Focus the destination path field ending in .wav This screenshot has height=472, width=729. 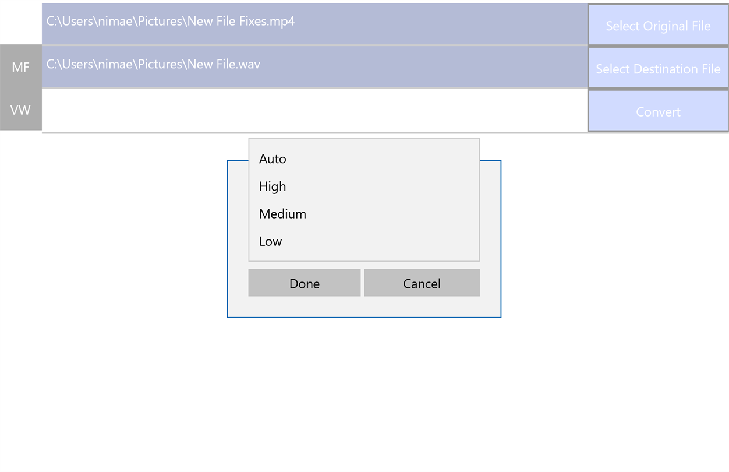(x=314, y=66)
